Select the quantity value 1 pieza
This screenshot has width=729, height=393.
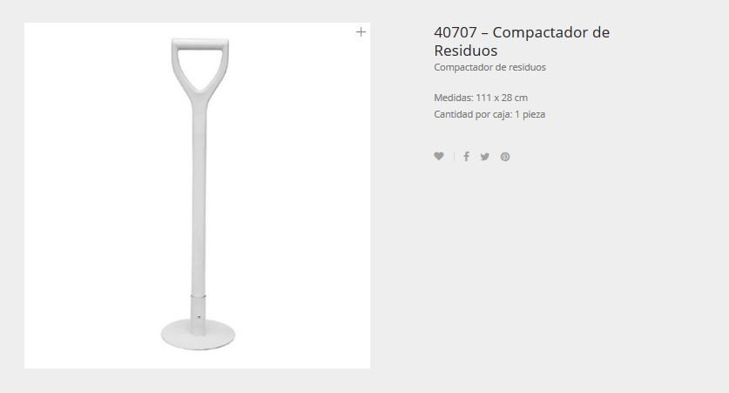click(530, 114)
